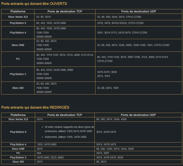Click PC UDP cell containing '3097-3196'
The height and width of the screenshot is (166, 183).
pos(133,59)
